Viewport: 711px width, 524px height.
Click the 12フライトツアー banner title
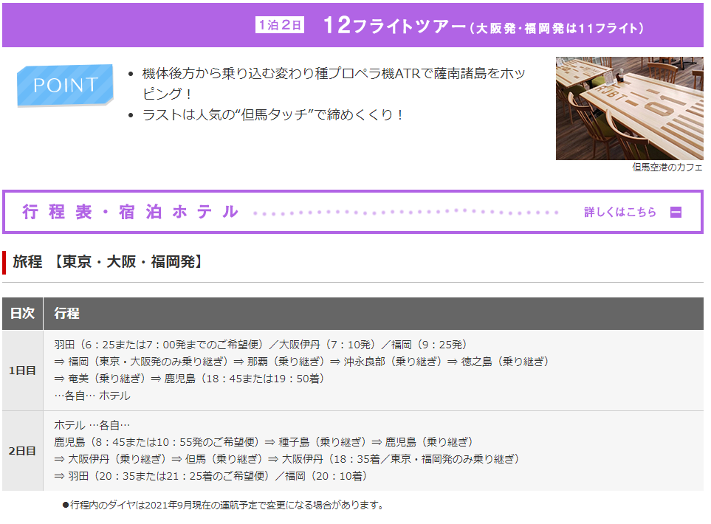click(394, 26)
